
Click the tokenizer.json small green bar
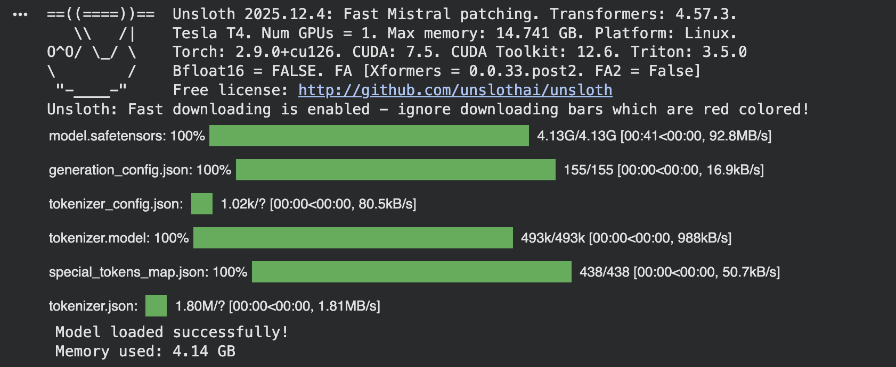156,306
